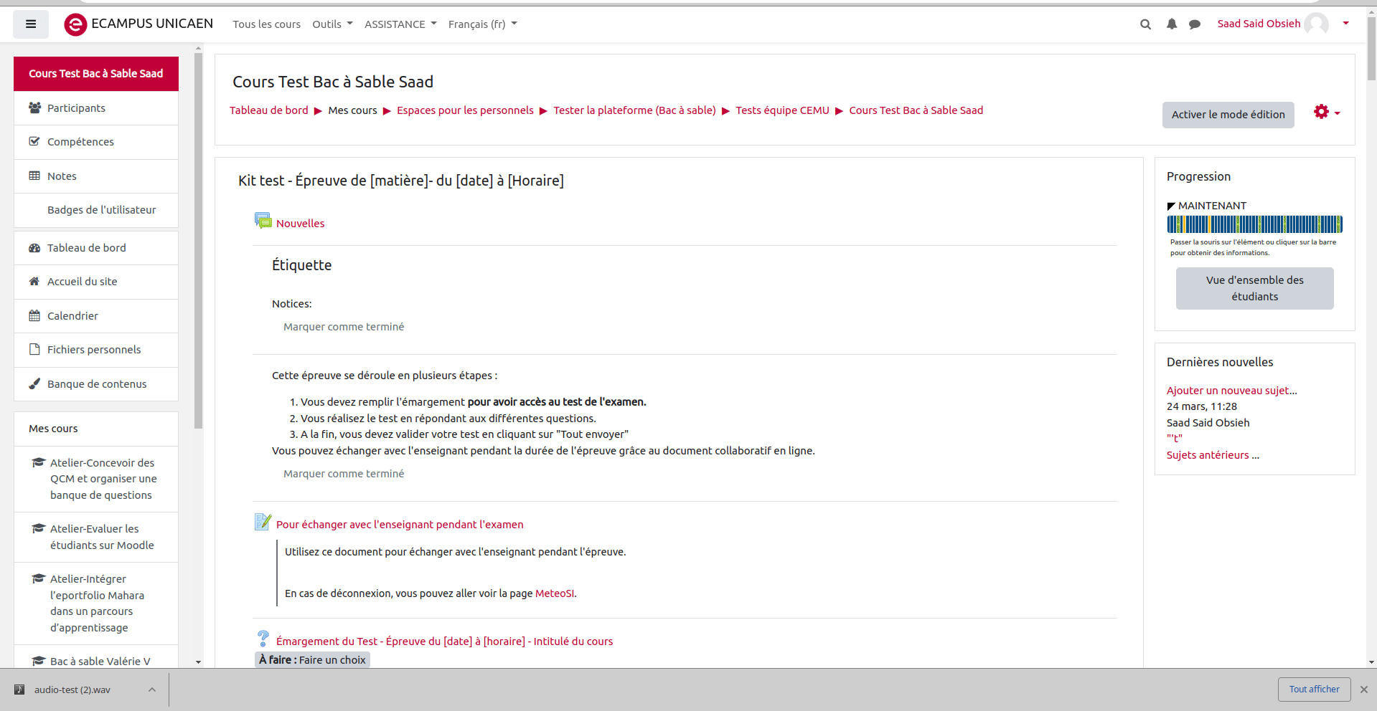This screenshot has height=711, width=1377.
Task: Click the ECAMPUS UNICAEN logo icon
Action: pyautogui.click(x=75, y=24)
